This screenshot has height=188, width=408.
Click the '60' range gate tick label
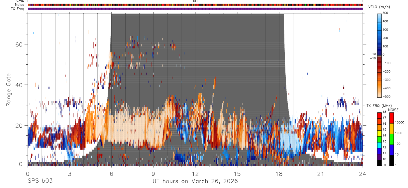tap(20, 44)
